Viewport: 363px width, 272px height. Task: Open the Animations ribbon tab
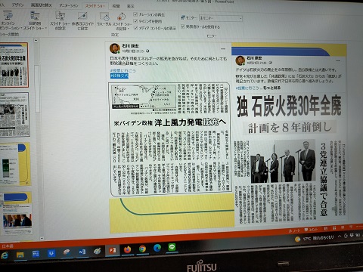(x=69, y=5)
